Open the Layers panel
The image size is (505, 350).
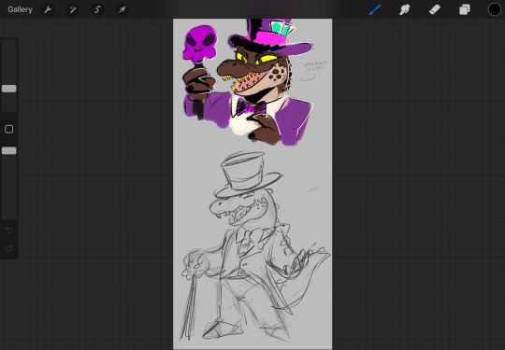tap(465, 9)
